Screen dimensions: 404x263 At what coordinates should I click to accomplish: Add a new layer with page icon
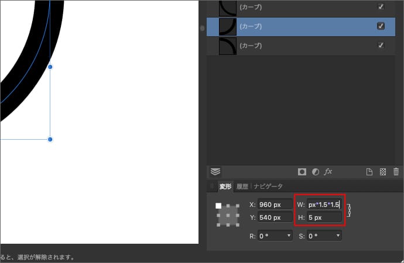(369, 172)
